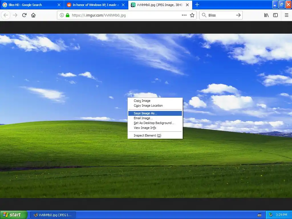
Task: Click the green secure padlock icon
Action: (x=68, y=15)
